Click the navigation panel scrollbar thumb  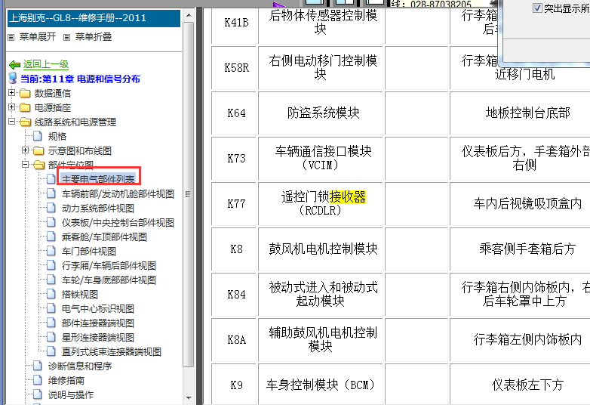point(189,194)
